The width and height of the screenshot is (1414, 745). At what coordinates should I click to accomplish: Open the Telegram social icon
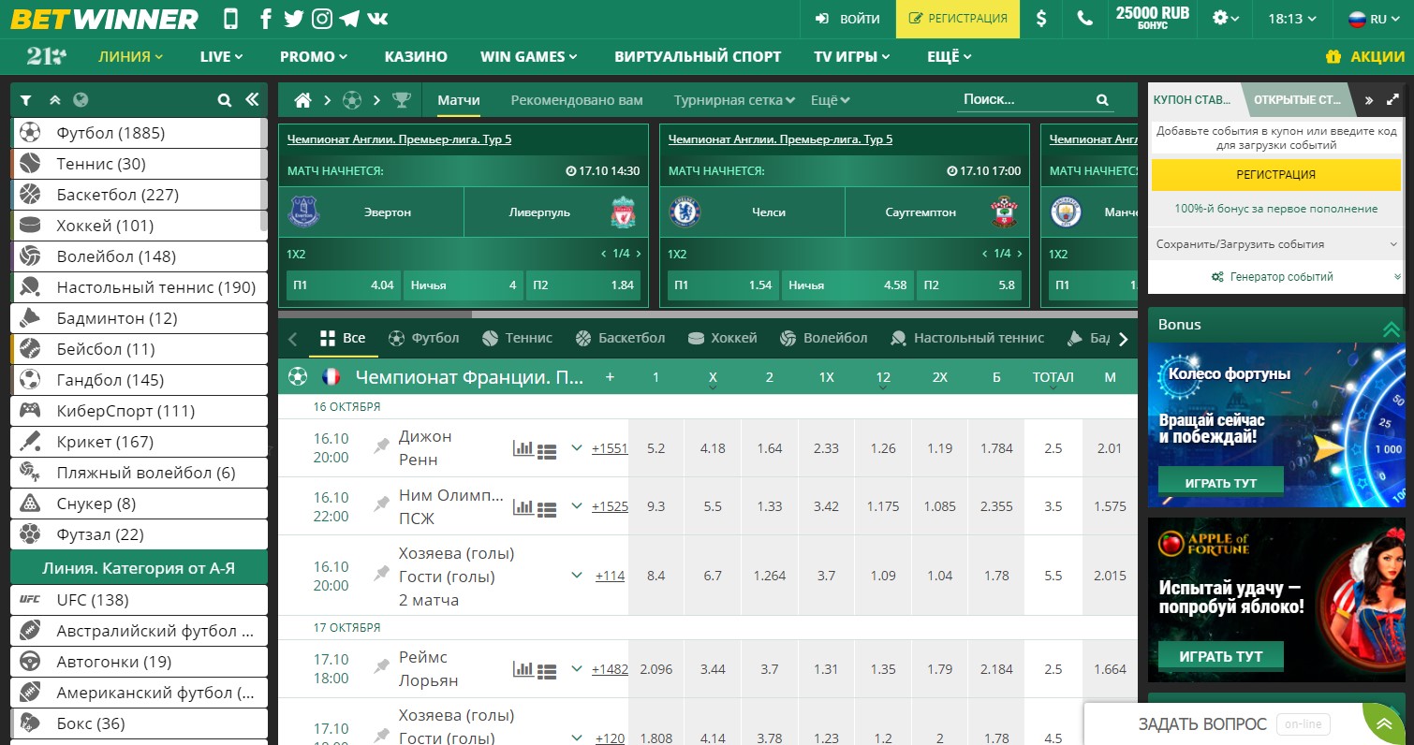click(349, 19)
